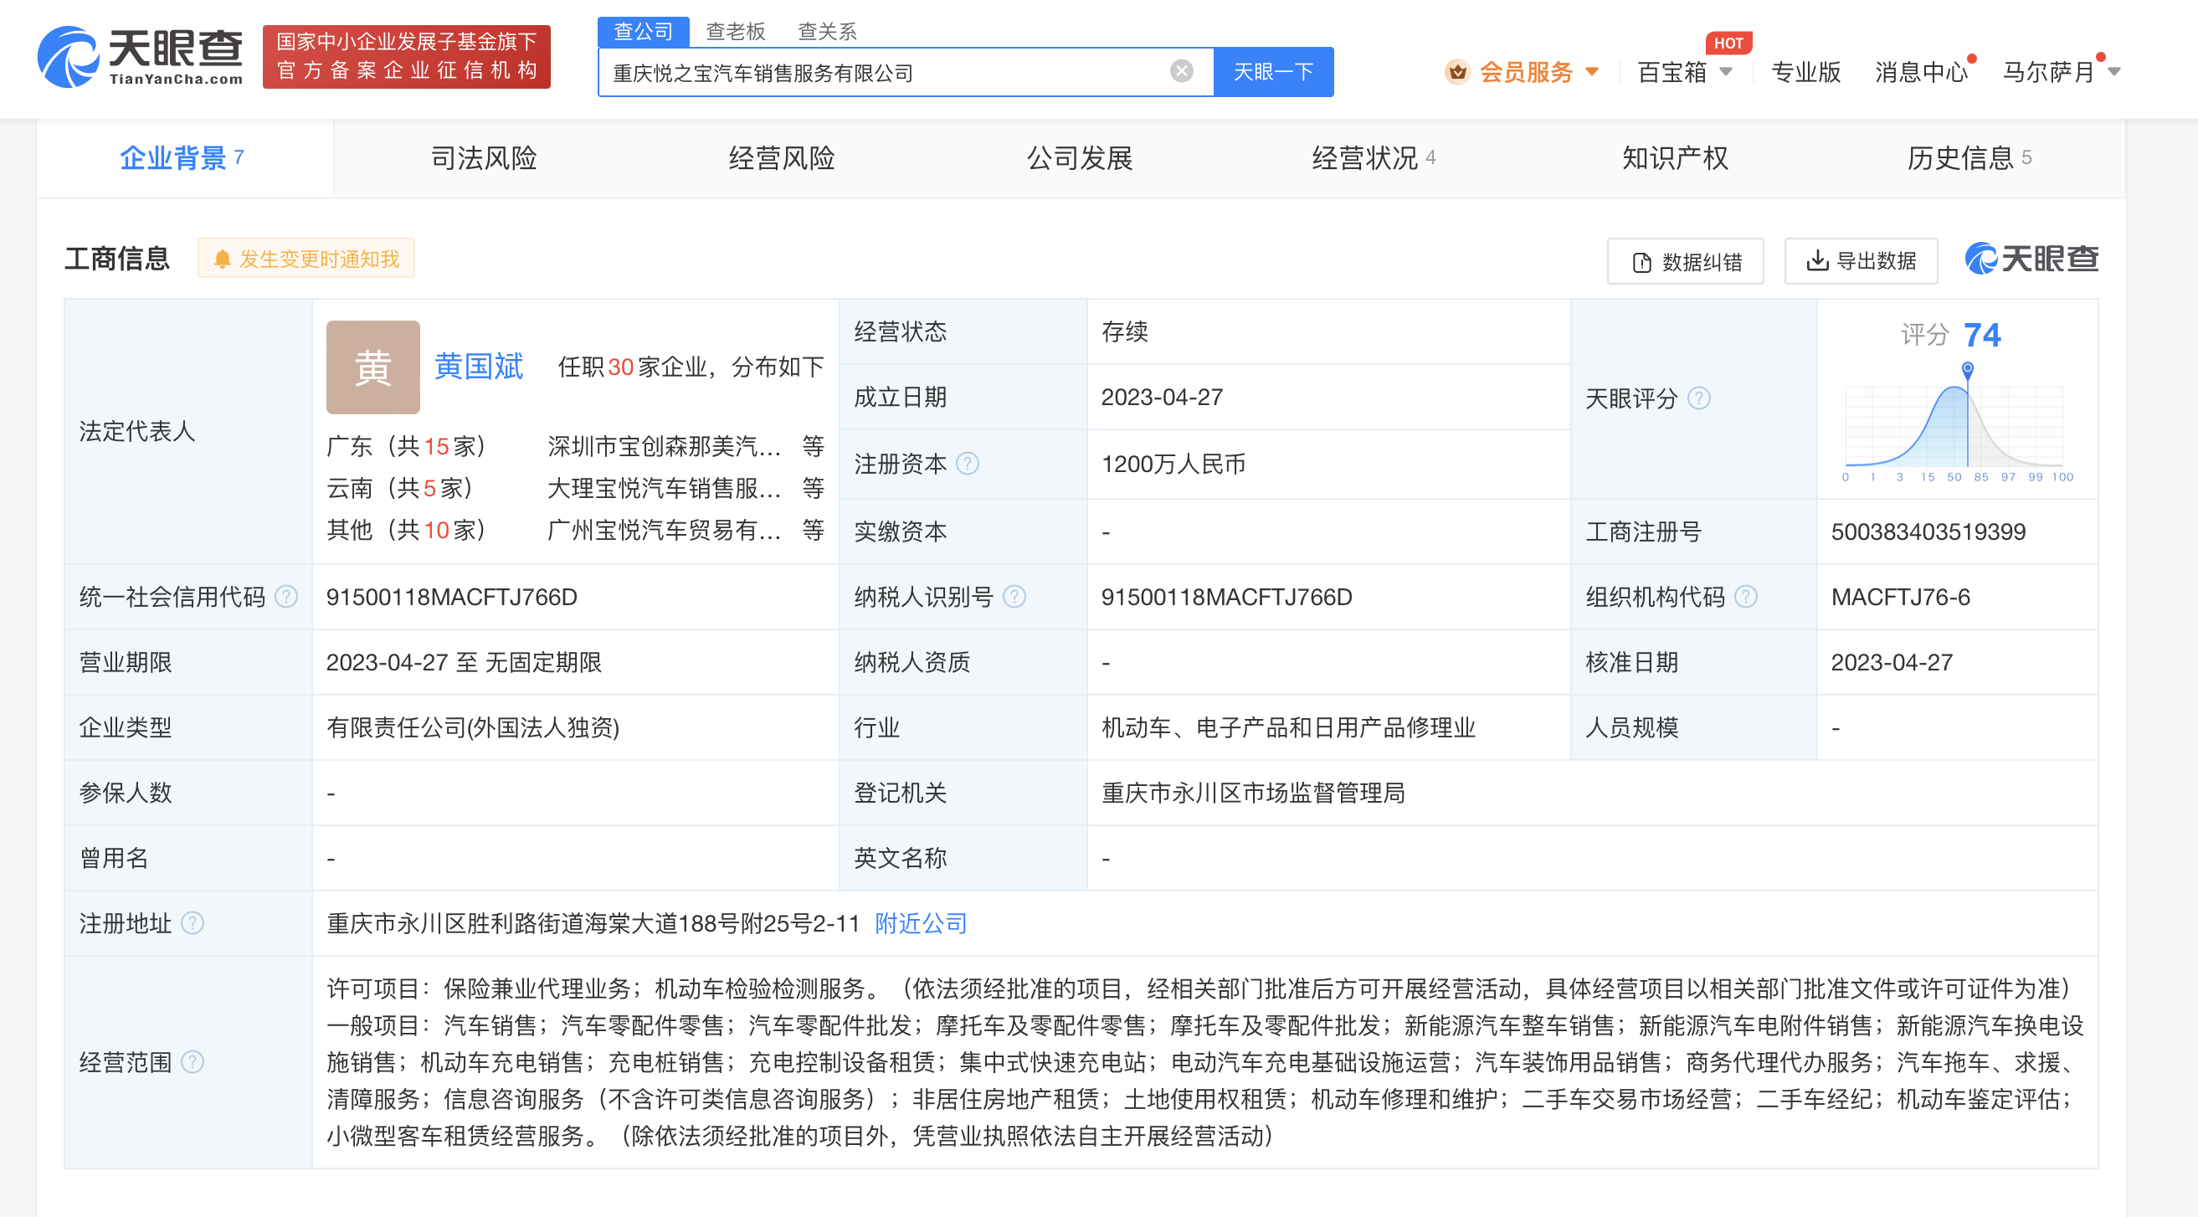
Task: Click help icon beside 注册地址
Action: tap(193, 922)
